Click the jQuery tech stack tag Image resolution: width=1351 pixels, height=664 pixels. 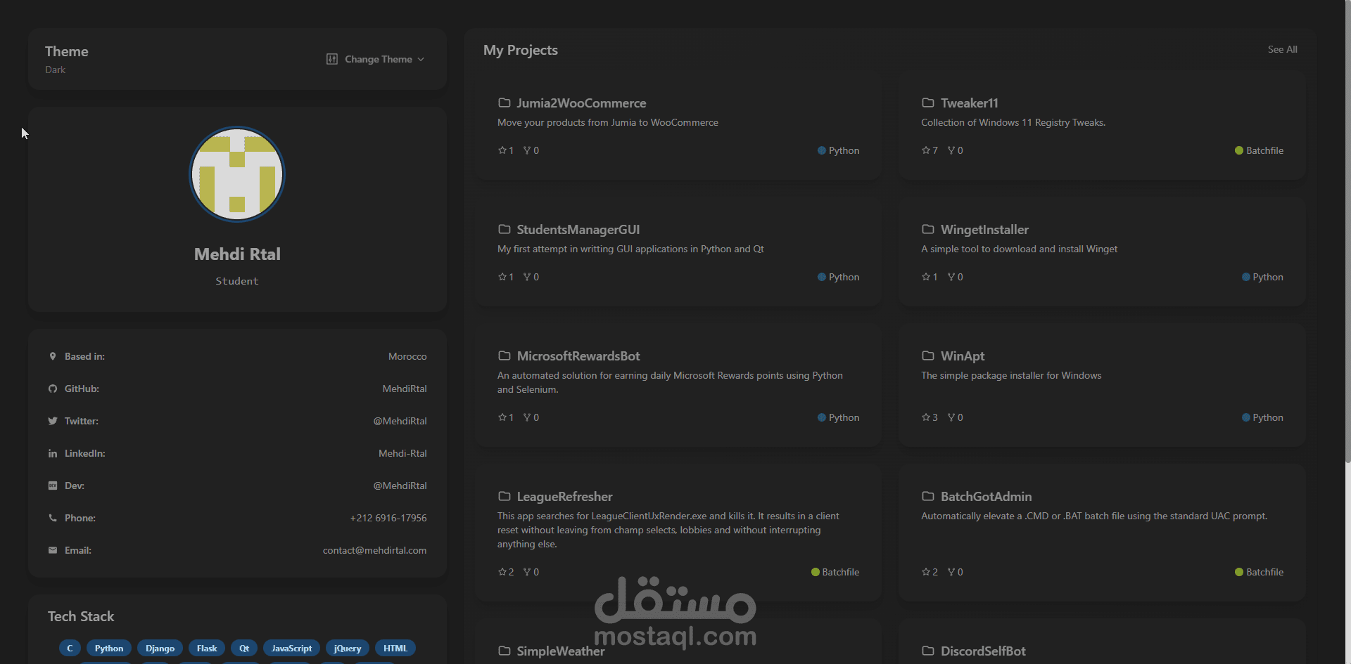click(348, 648)
